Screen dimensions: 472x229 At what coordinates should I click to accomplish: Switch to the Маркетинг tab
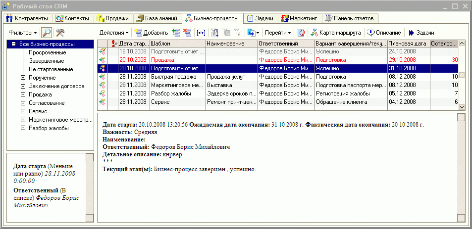[x=300, y=18]
